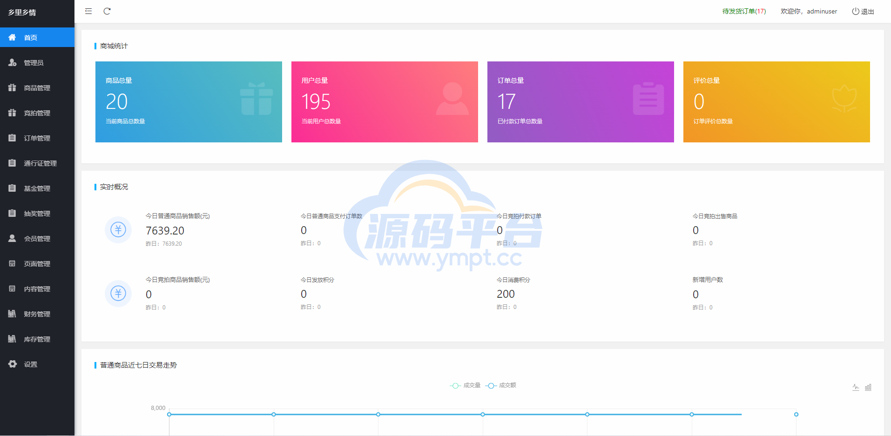Click the first data point on the chart line
The height and width of the screenshot is (436, 891).
click(x=169, y=414)
